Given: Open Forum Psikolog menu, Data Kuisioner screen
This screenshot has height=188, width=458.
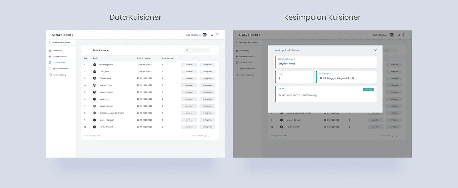Looking at the screenshot, I should 57,75.
